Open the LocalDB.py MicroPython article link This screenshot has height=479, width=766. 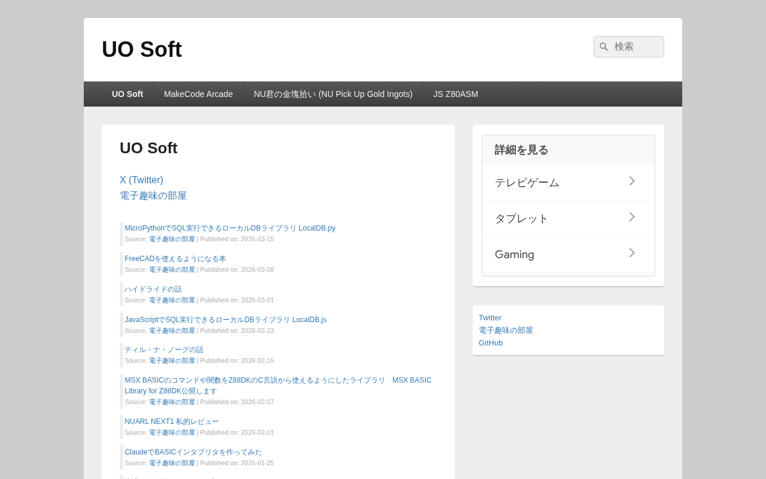pyautogui.click(x=230, y=228)
